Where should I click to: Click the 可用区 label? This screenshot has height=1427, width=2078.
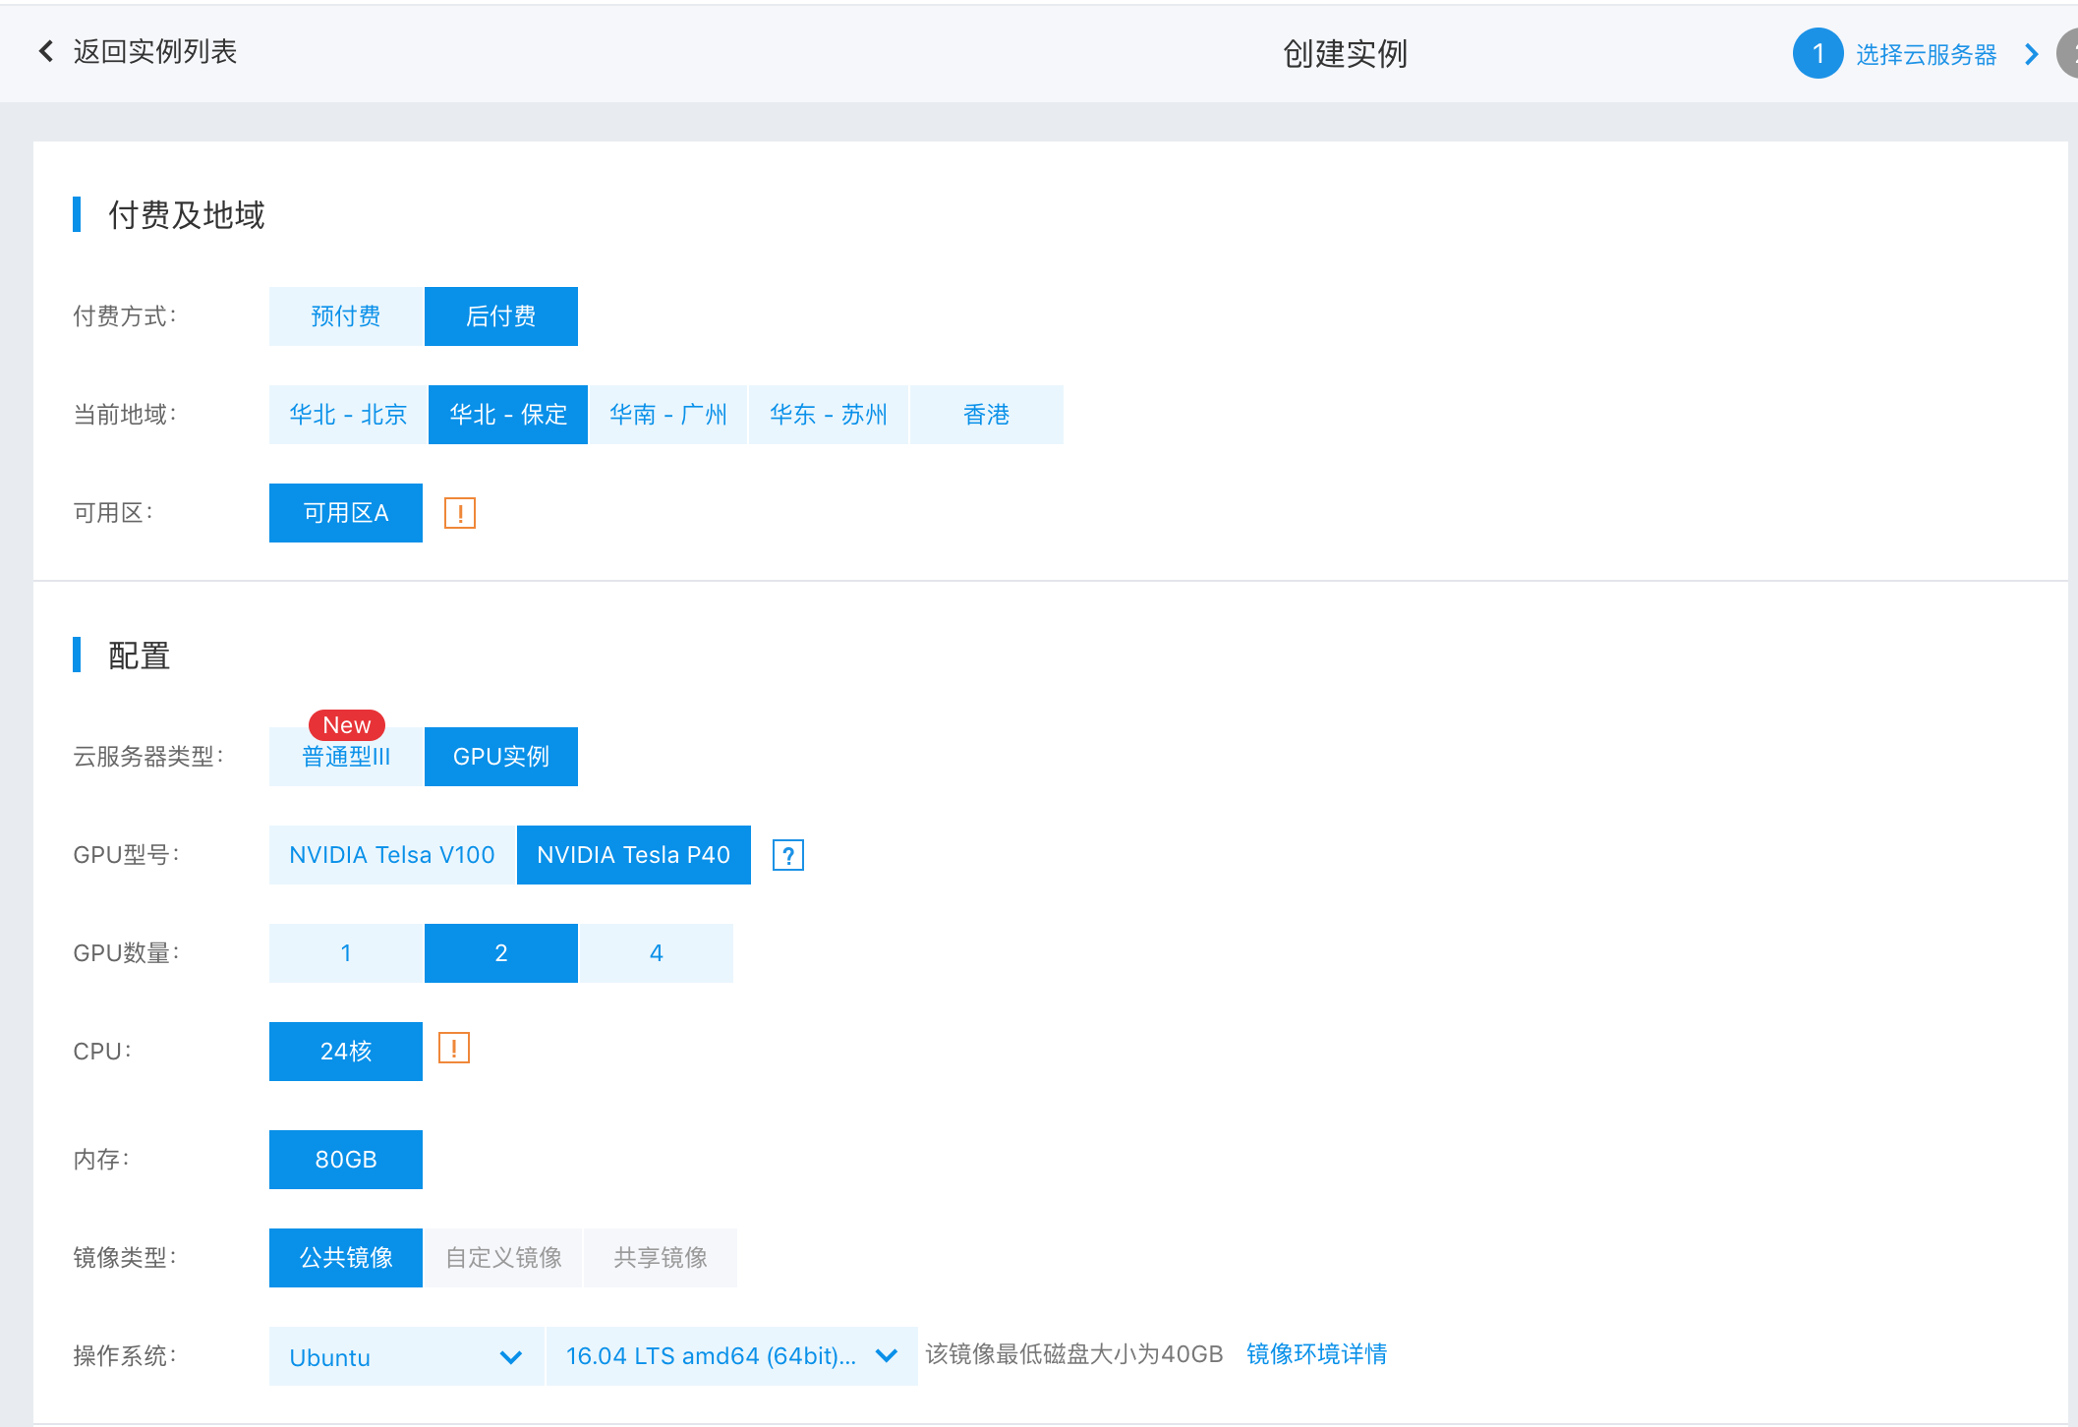113,513
